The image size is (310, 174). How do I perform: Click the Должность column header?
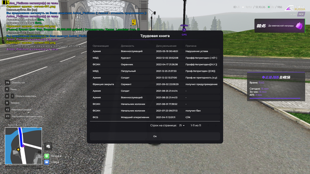(x=127, y=46)
